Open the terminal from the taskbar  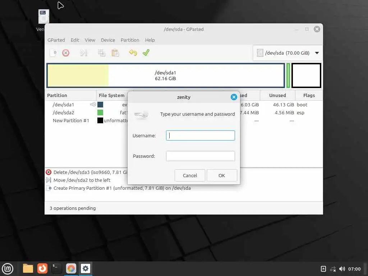tap(56, 268)
